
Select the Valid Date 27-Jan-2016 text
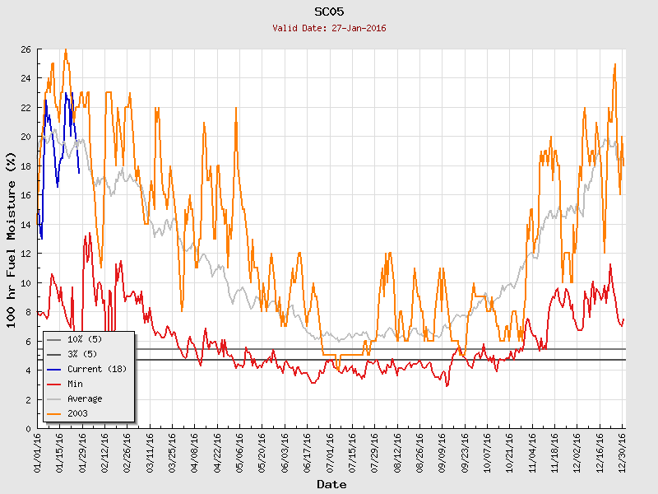329,28
